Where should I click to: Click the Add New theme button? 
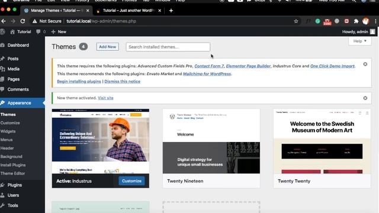108,47
